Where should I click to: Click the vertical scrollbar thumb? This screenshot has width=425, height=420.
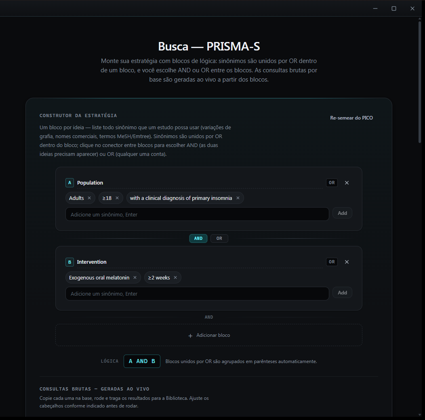coord(420,82)
